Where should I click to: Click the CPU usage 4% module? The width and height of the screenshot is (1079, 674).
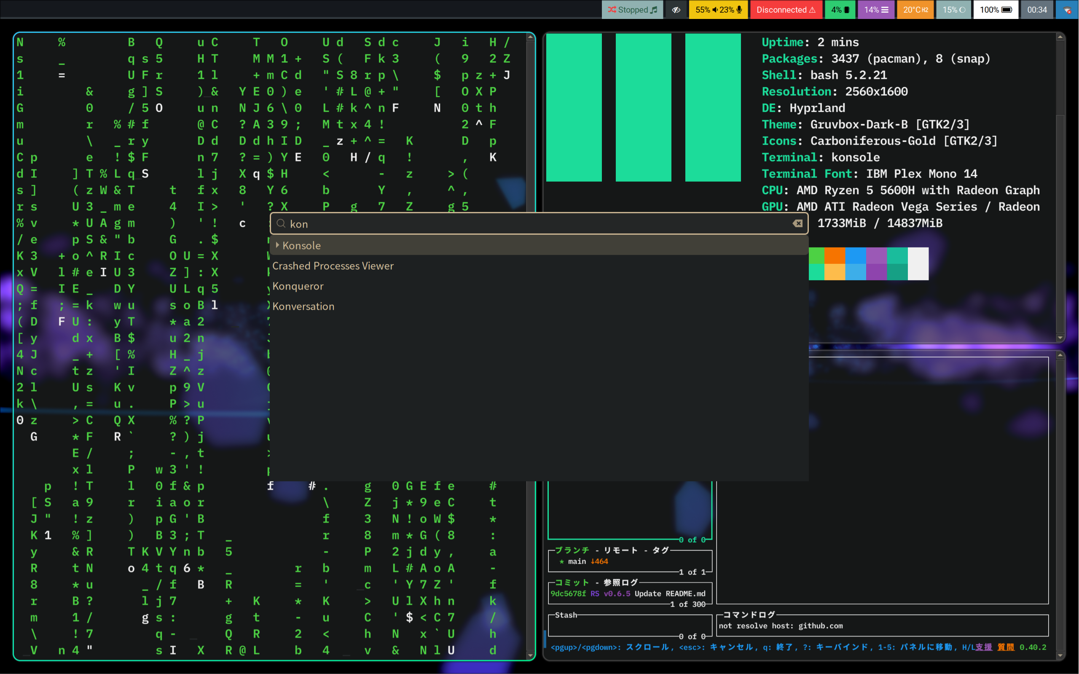coord(840,10)
